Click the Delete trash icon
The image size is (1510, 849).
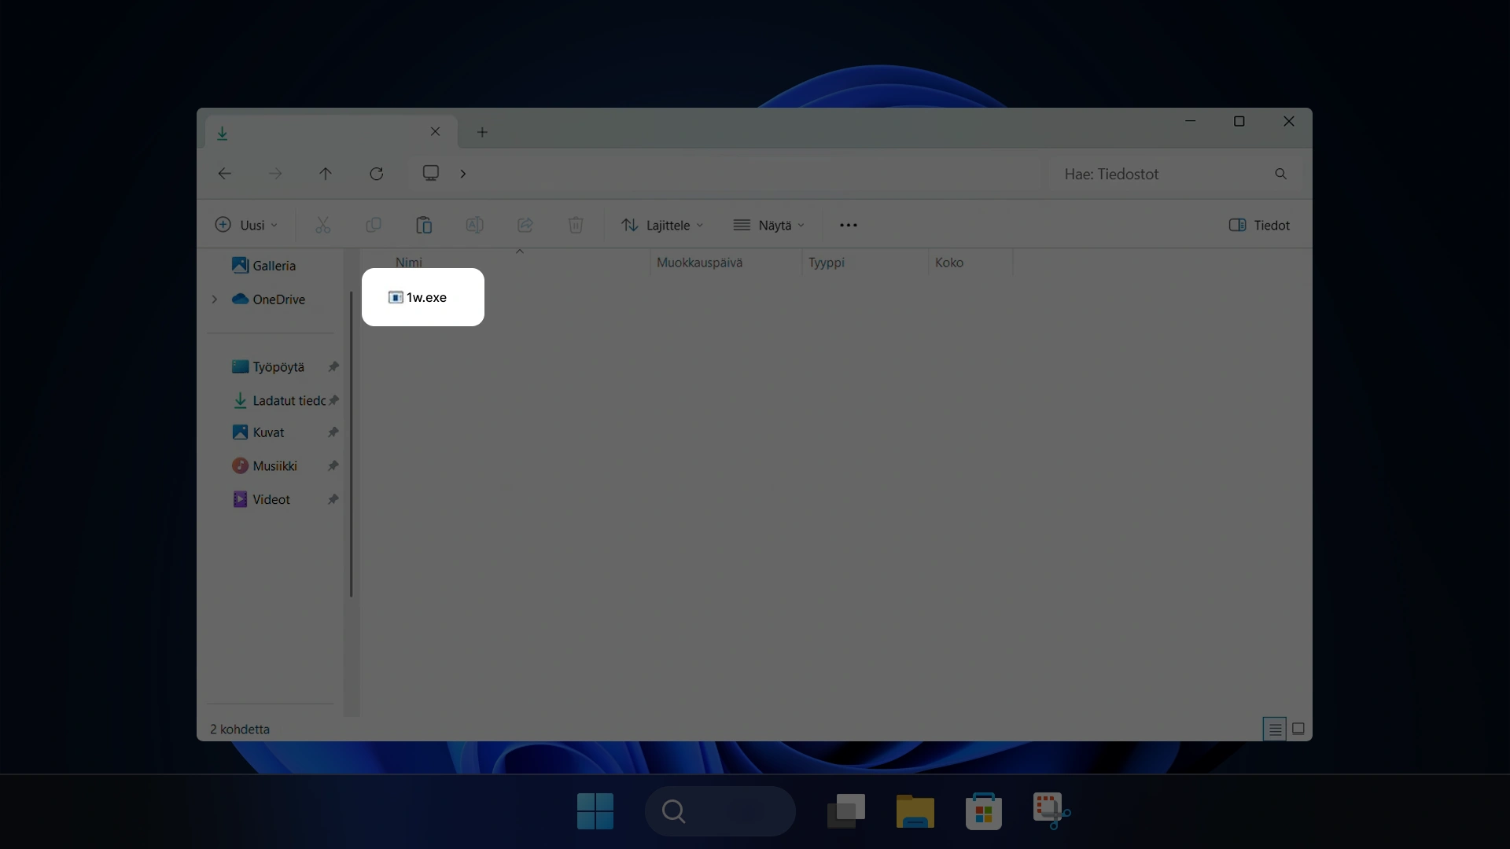pyautogui.click(x=576, y=225)
